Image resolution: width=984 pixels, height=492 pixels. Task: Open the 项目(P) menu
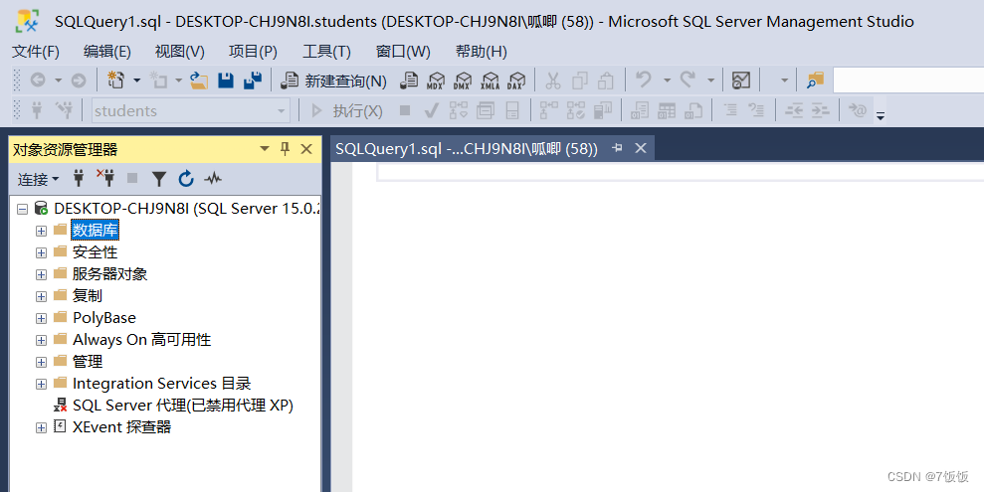pyautogui.click(x=253, y=52)
